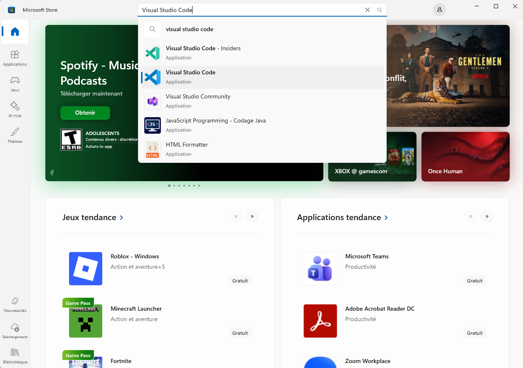
Task: Click 'Productivité' under Microsoft Teams
Action: click(x=360, y=267)
